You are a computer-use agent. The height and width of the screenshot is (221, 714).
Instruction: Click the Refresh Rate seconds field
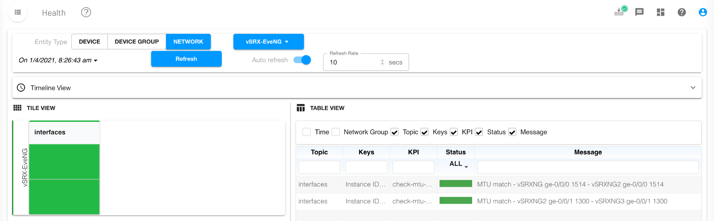pos(353,63)
